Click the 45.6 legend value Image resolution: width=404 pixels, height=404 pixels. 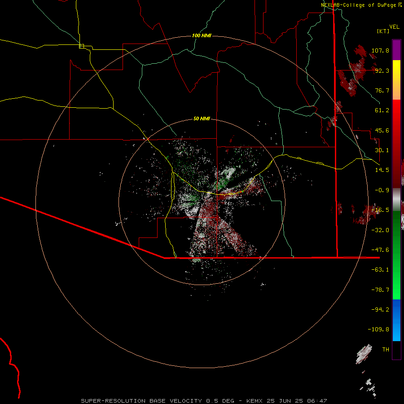(x=382, y=130)
